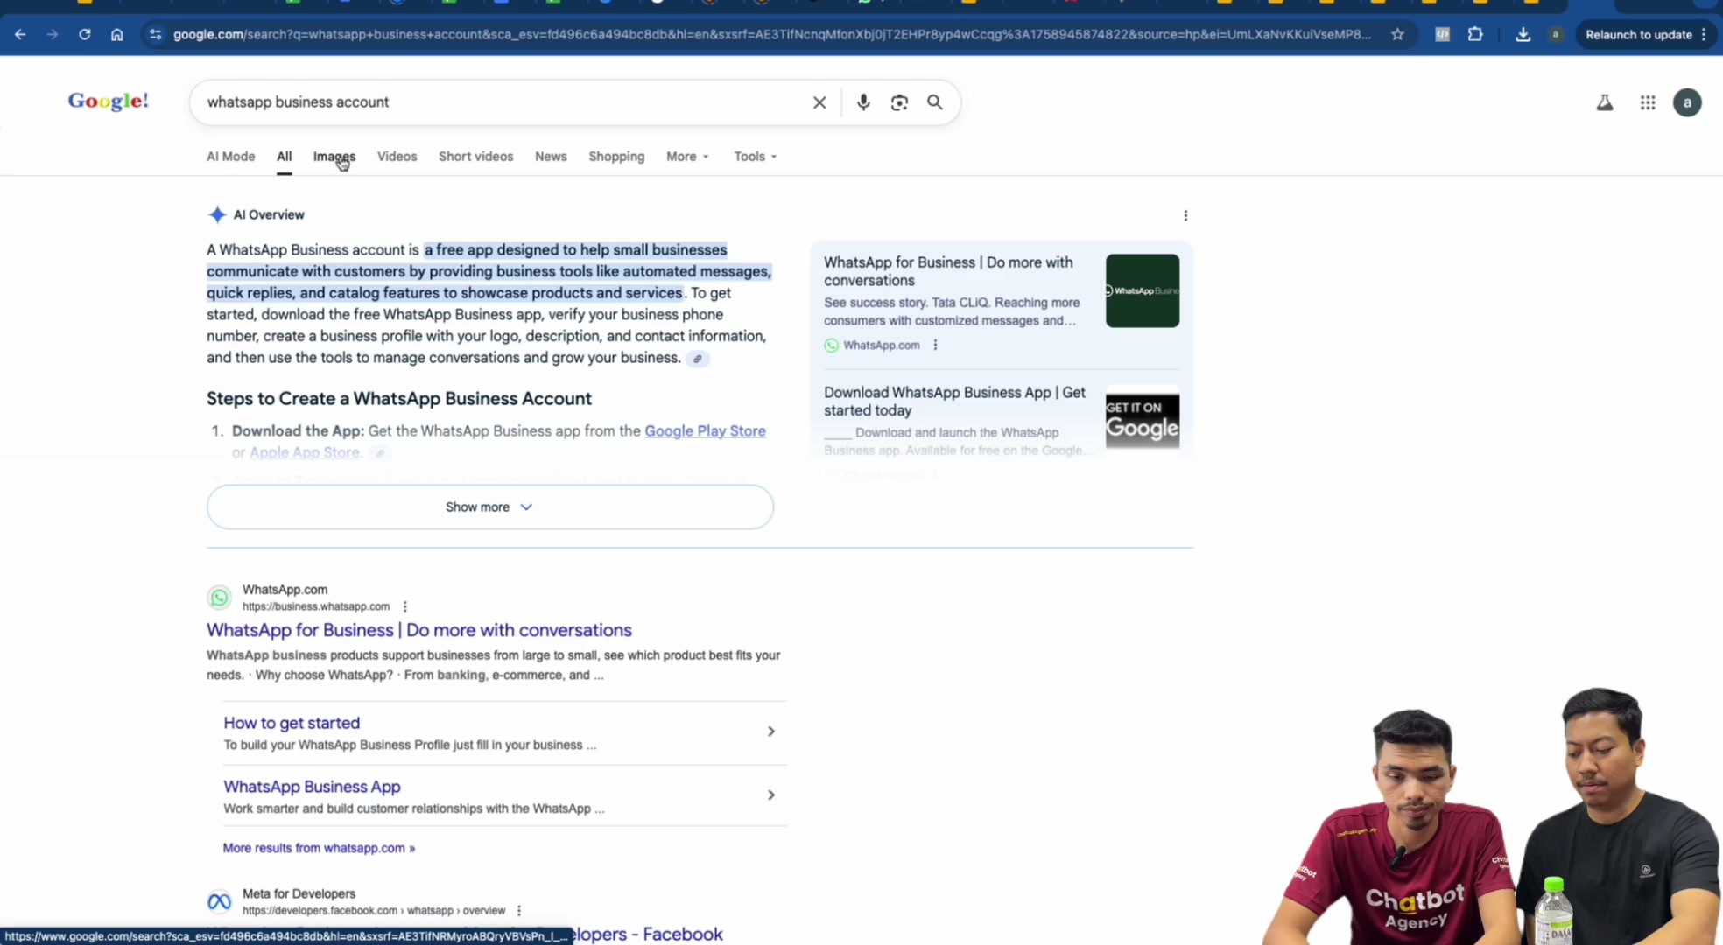Open WhatsApp for Business | Do more result title
The height and width of the screenshot is (945, 1723).
coord(419,630)
